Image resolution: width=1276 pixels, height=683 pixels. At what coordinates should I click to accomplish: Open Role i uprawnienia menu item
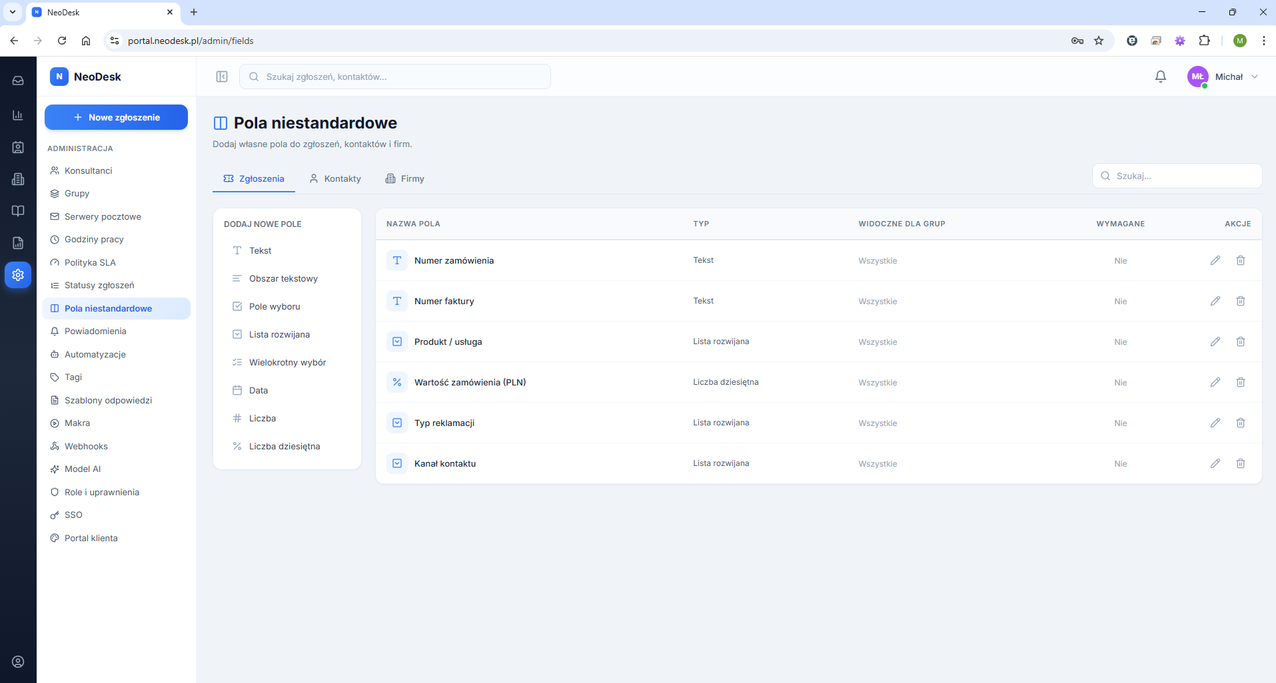click(116, 492)
